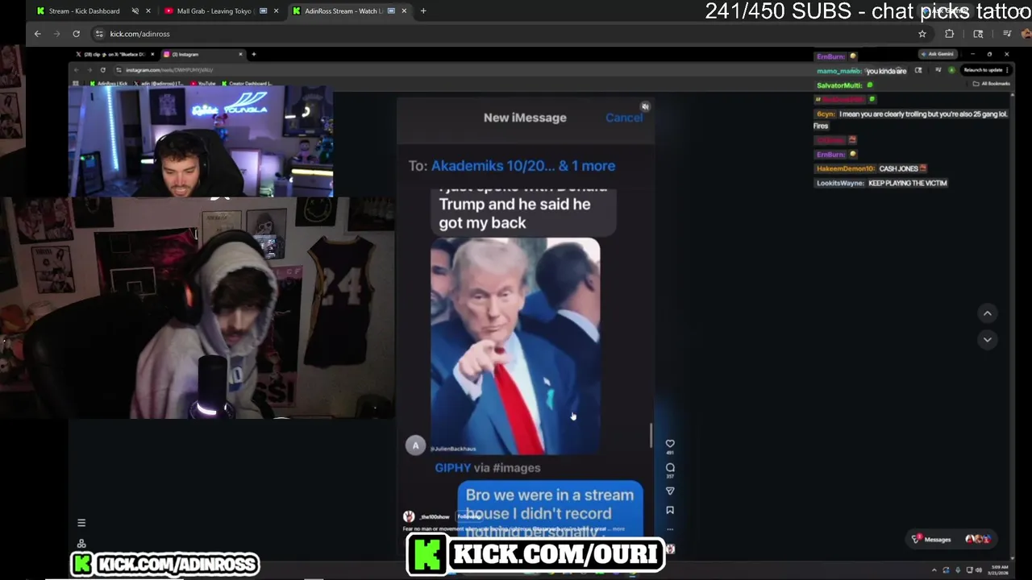Share the reel via send icon
The image size is (1032, 580).
(670, 491)
